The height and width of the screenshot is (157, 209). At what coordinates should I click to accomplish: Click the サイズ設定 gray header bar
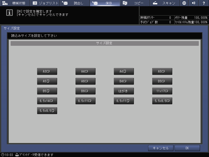[105, 43]
